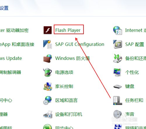
Task: Click the 区域和语言 text link
Action: (66, 100)
